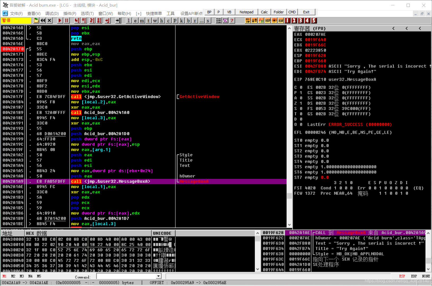Click the appearance grid icon
Viewport: 432px width, 286px height.
(225, 20)
